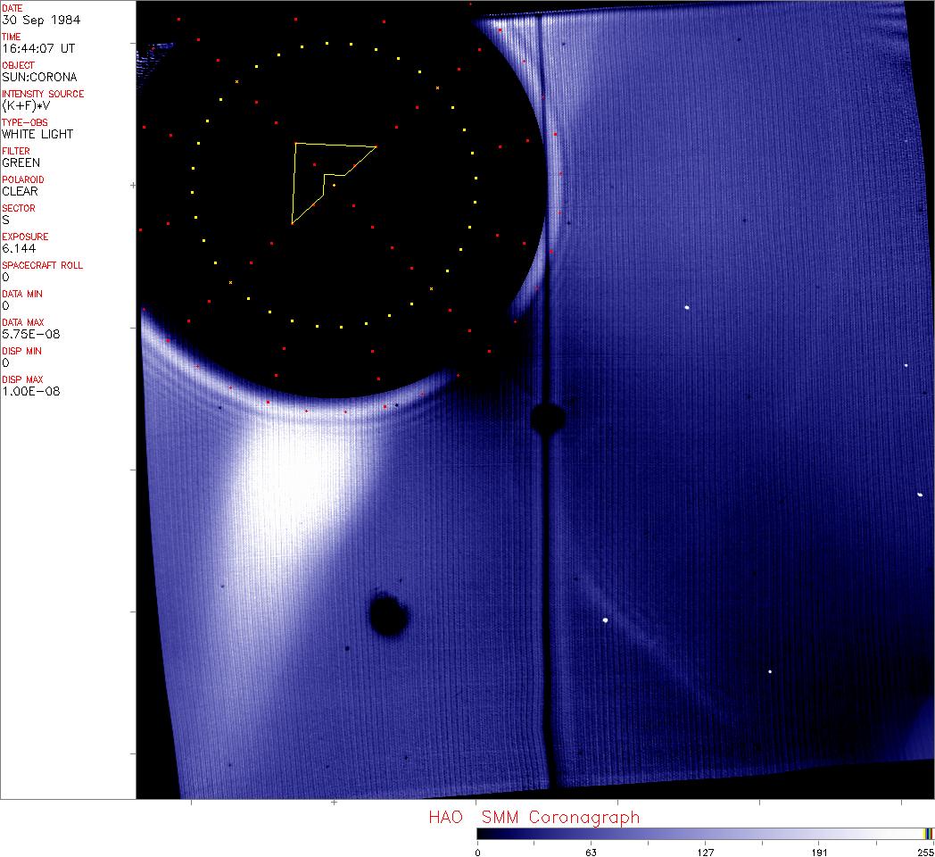Screen dimensions: 935x857
Task: Click the 63 label under the color bar
Action: coord(591,852)
